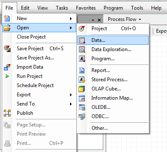Click the New document icon

pyautogui.click(x=7, y=18)
